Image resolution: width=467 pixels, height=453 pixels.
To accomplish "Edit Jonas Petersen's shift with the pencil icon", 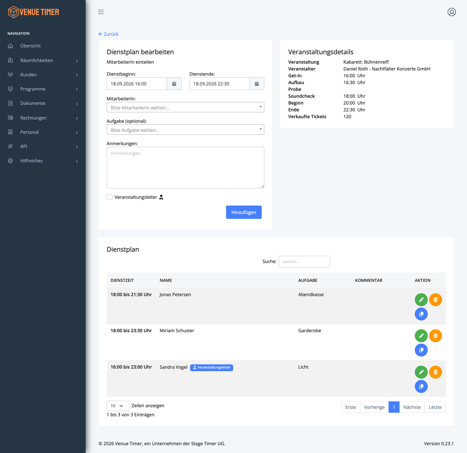I will pos(421,300).
